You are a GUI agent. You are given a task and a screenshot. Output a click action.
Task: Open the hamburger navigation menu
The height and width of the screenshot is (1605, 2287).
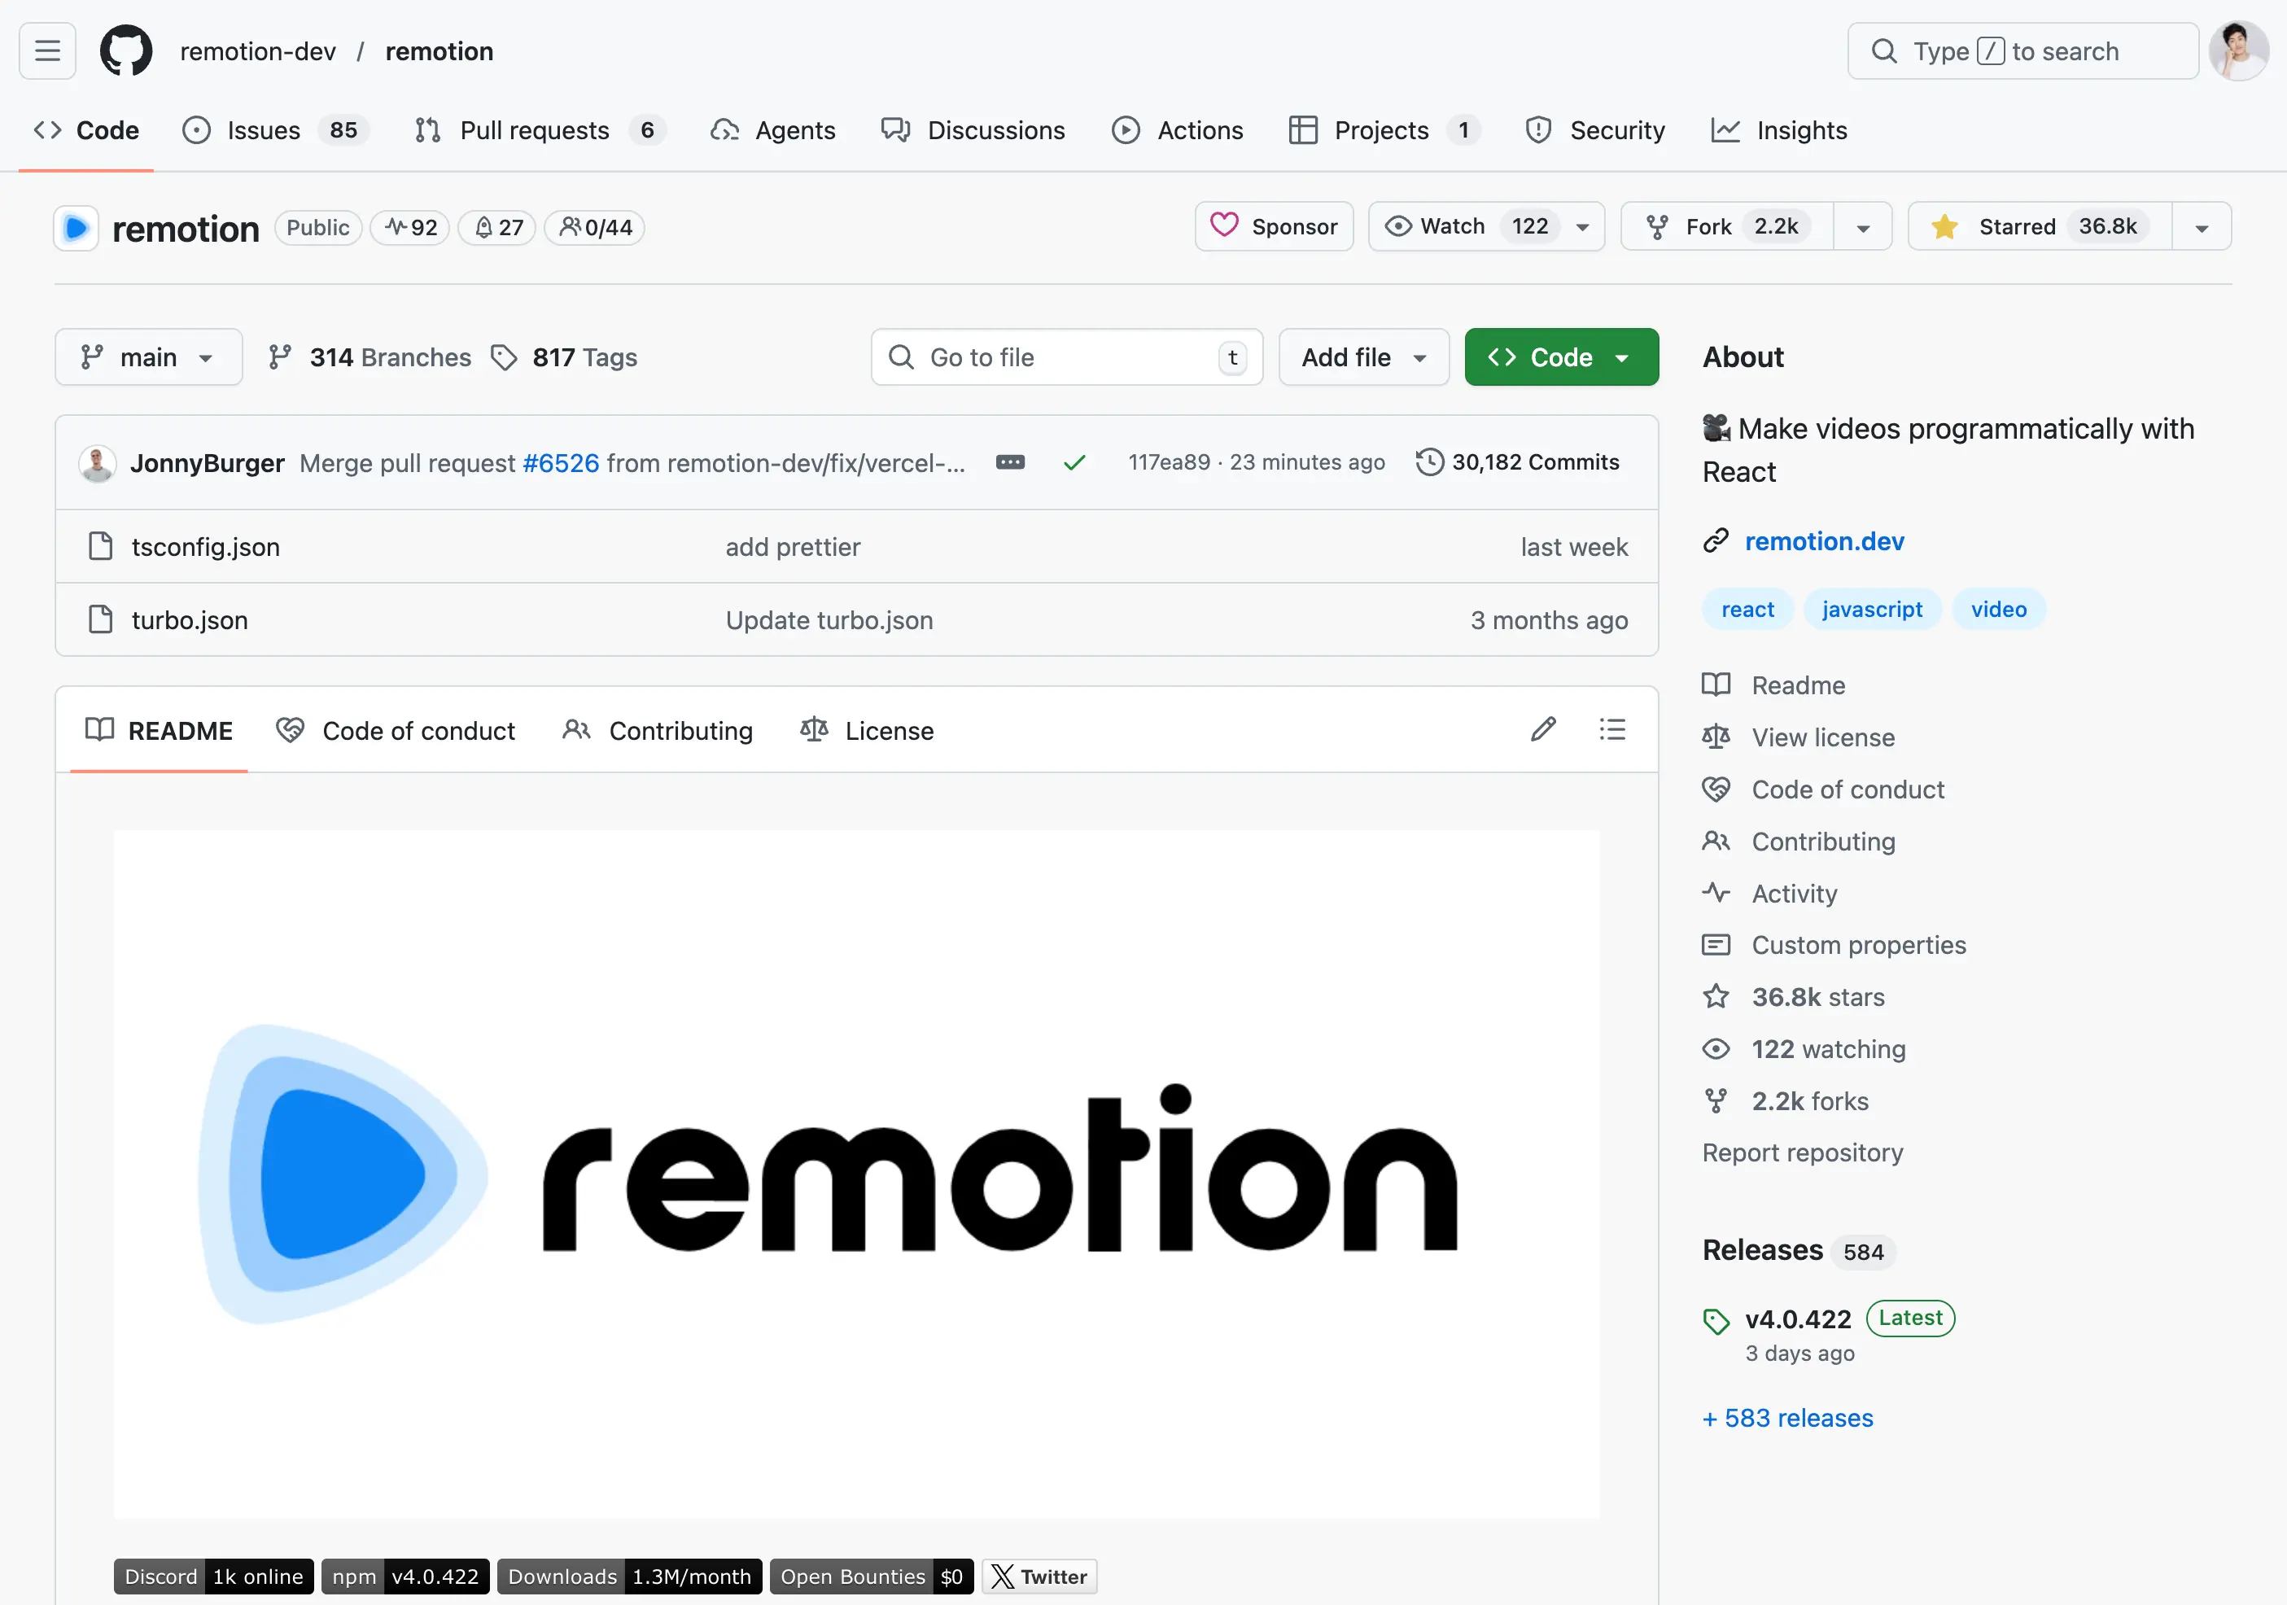click(x=47, y=50)
